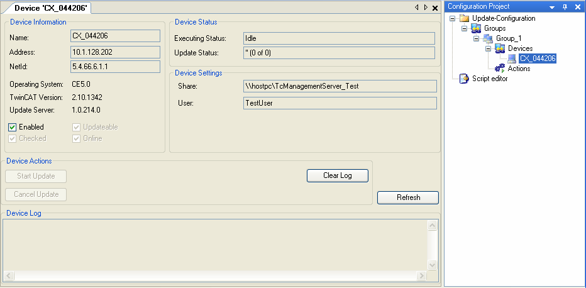Collapse the Update-Configuration tree node
The width and height of the screenshot is (586, 288).
click(x=453, y=18)
